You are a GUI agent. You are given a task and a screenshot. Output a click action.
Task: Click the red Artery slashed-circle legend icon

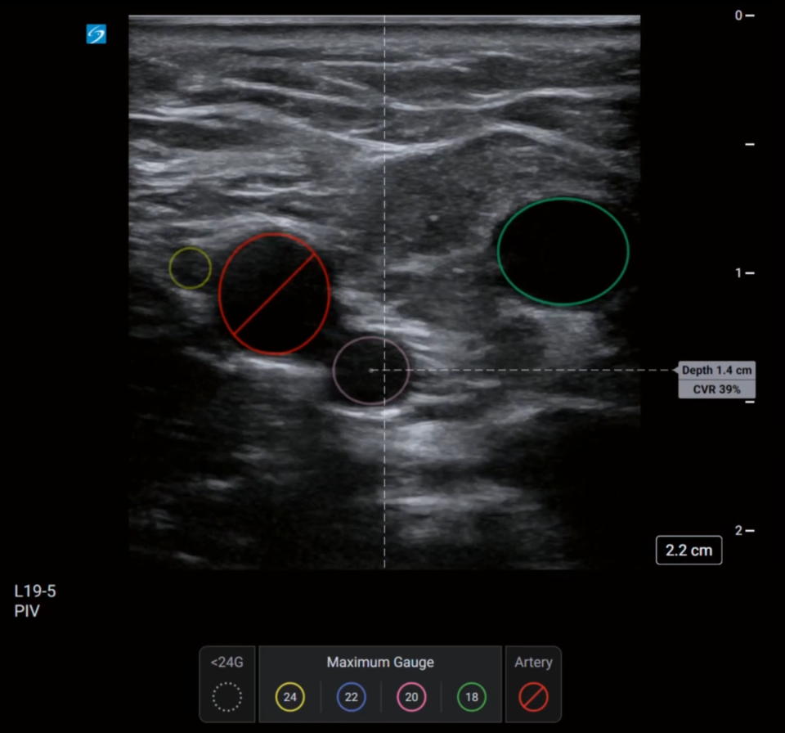pos(533,697)
